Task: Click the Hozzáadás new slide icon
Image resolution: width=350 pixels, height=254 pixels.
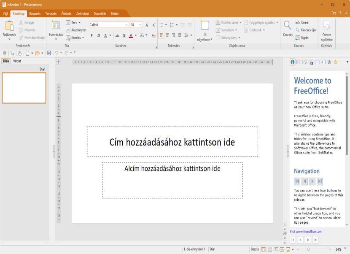Action: point(56,25)
